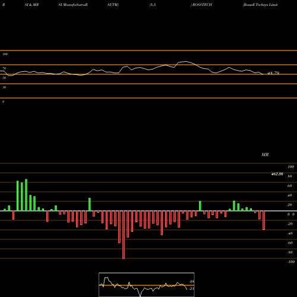Click the RSI value label 48.79

point(273,73)
